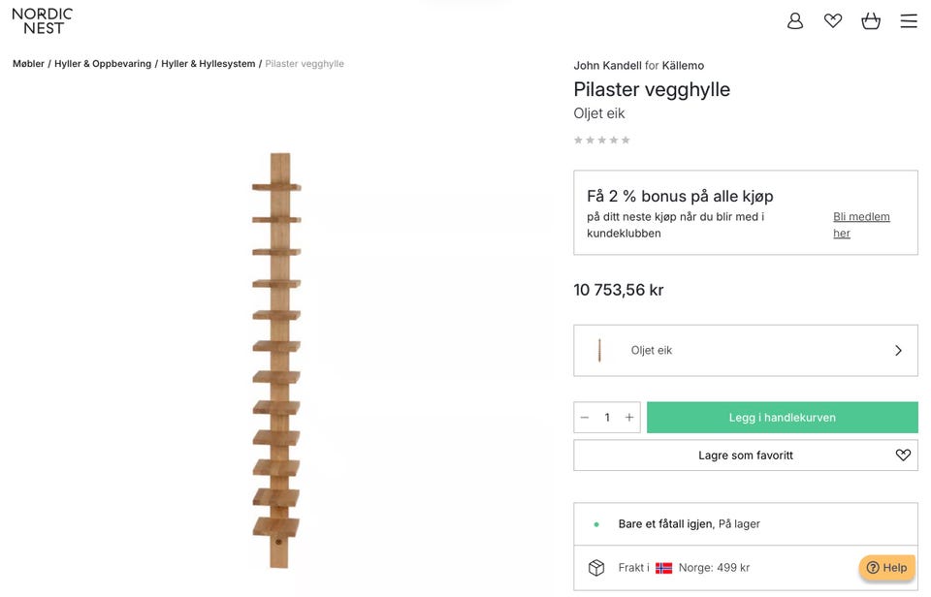Toggle Lagre som favoritt
Screen dimensions: 931x597
[x=745, y=456]
